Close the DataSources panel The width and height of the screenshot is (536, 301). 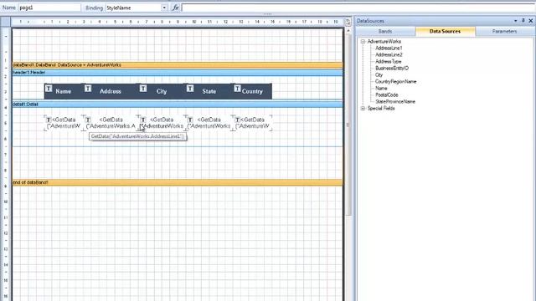coord(531,21)
